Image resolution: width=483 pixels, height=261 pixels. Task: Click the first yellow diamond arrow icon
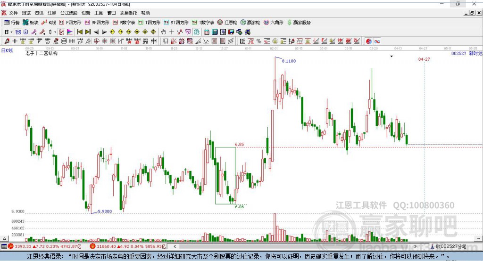(112, 32)
